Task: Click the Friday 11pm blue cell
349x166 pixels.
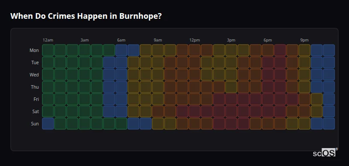Action: coord(329,99)
